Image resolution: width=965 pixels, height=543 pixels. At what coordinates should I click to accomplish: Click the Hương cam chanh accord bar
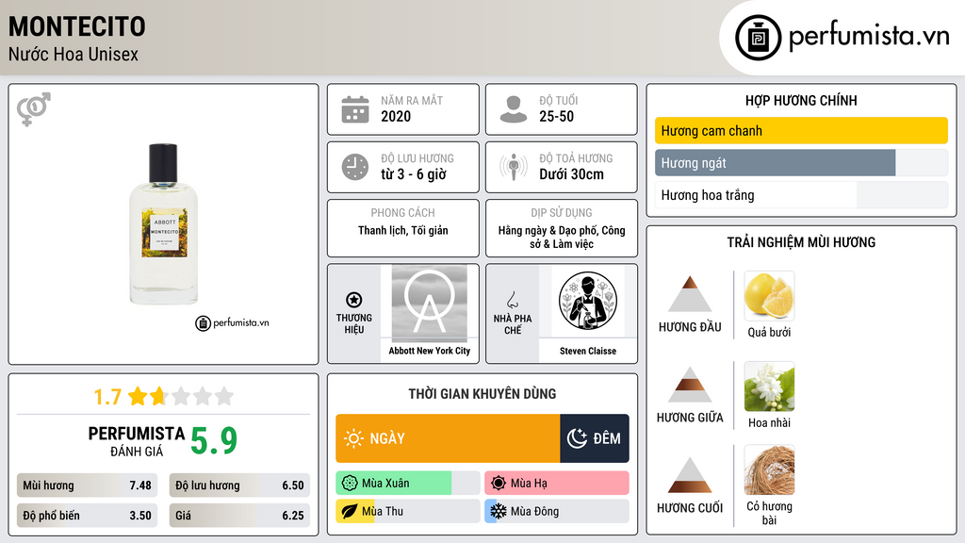coord(801,130)
